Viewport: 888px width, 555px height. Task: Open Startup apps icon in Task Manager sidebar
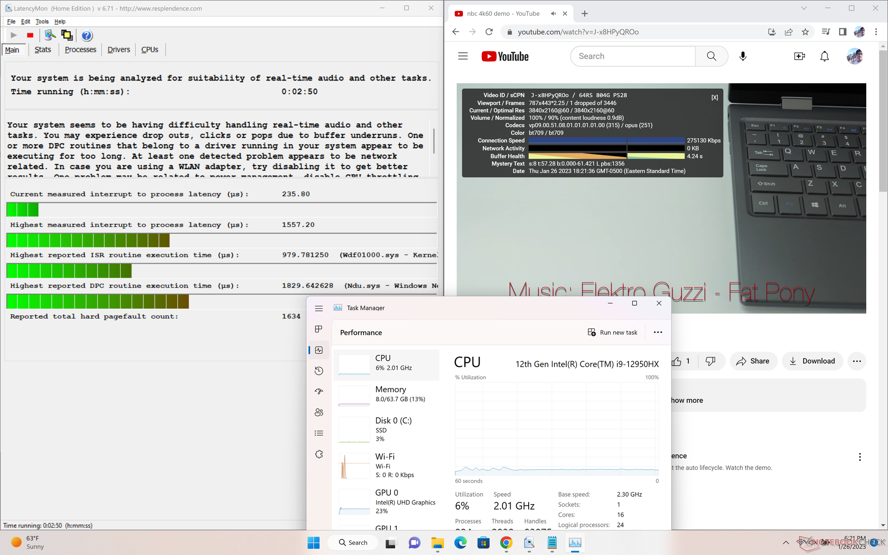(x=319, y=392)
